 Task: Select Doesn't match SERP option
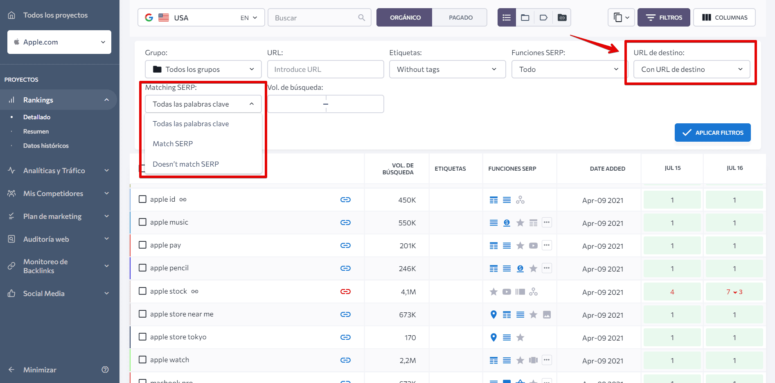point(203,164)
